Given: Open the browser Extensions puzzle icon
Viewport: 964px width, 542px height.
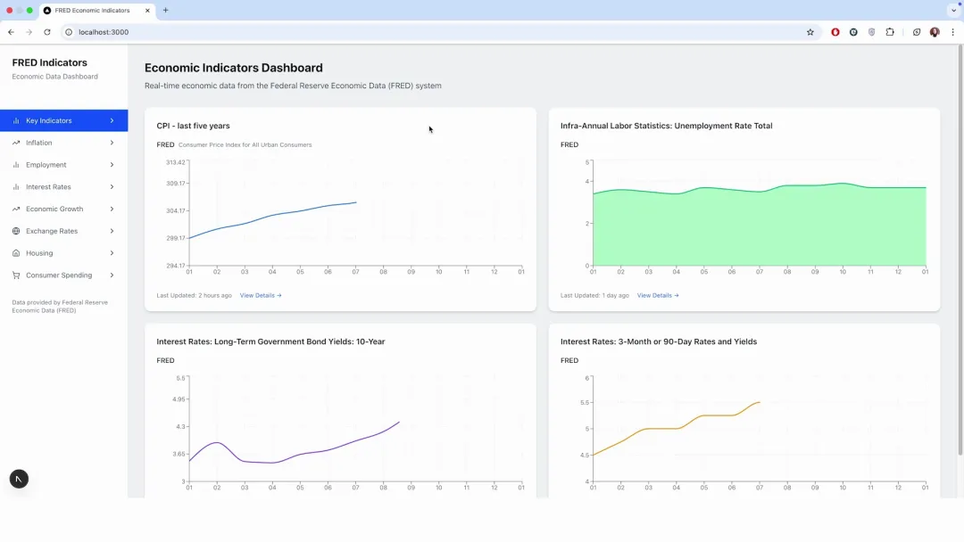Looking at the screenshot, I should [x=890, y=32].
